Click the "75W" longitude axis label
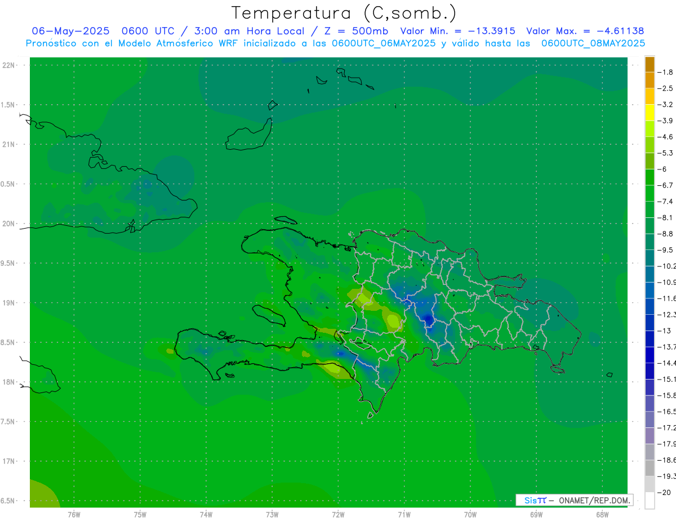This screenshot has width=676, height=522. pos(140,514)
